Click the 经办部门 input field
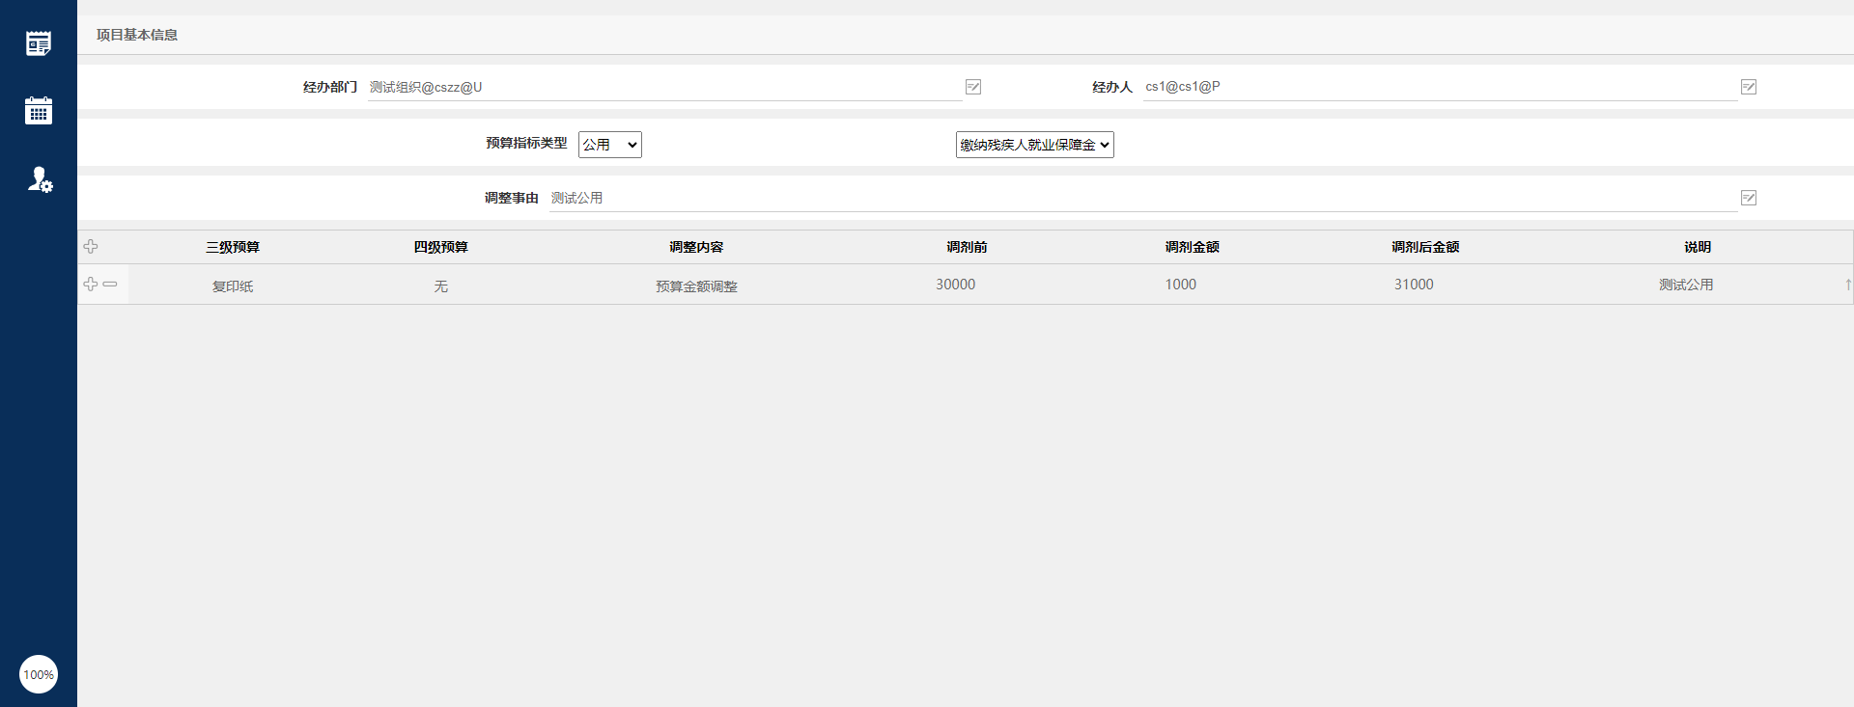The image size is (1854, 707). pyautogui.click(x=664, y=87)
